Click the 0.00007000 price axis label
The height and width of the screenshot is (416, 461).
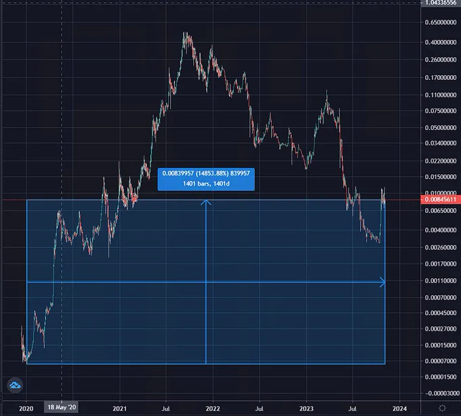(x=441, y=361)
